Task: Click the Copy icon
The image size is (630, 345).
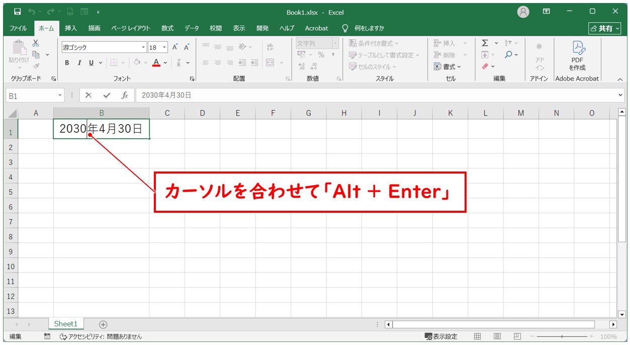Action: point(36,54)
